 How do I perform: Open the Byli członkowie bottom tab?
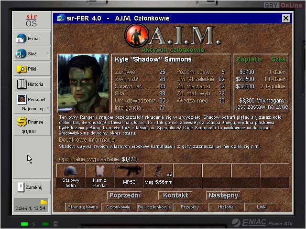154,207
